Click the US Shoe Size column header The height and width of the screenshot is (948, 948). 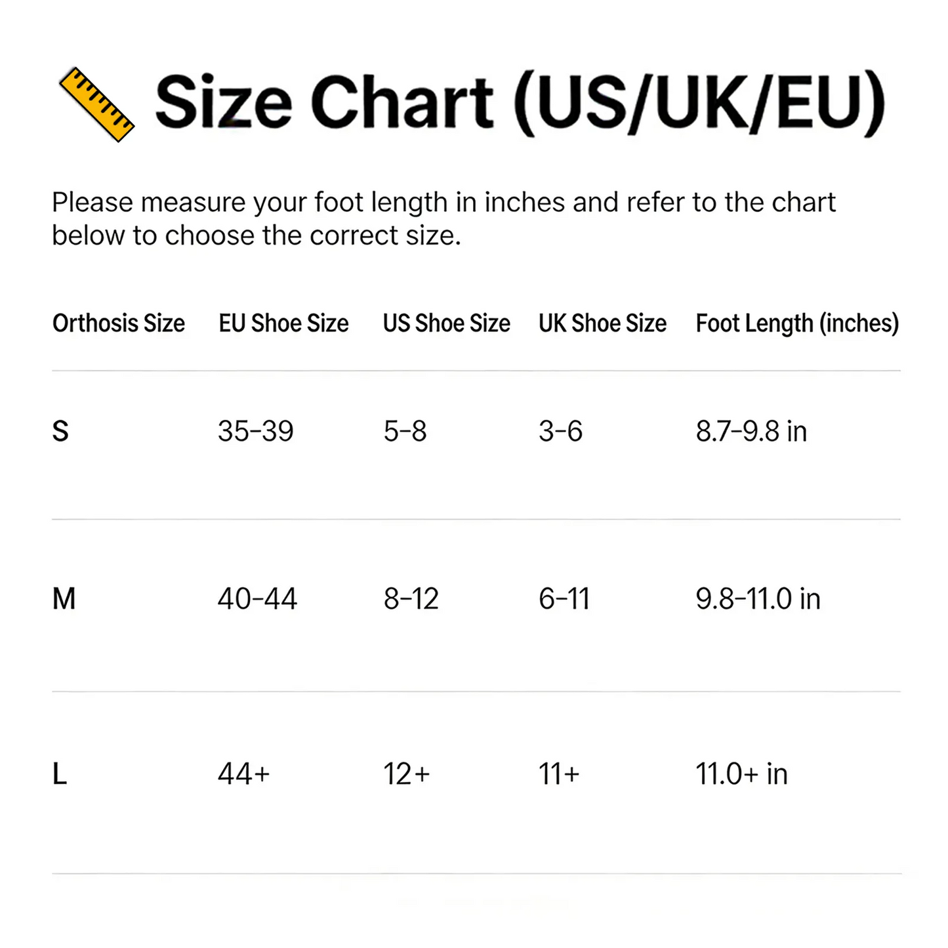point(446,323)
